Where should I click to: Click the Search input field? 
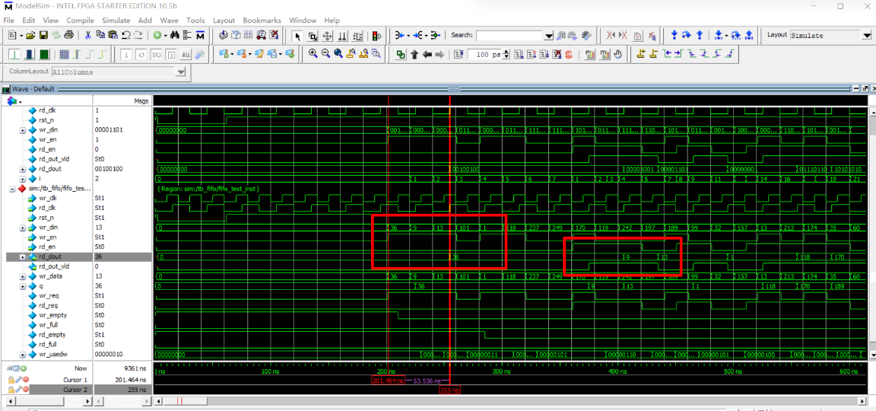pos(510,36)
